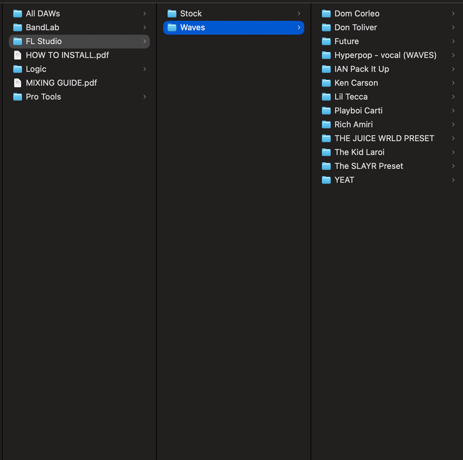Select the "All DAWs" folder name

[43, 13]
